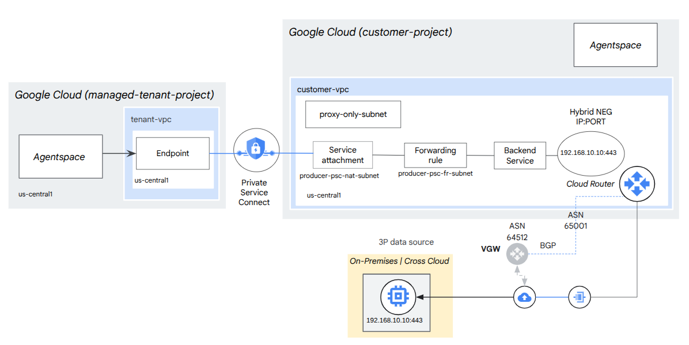
Task: Select the proxy-only-subnet box
Action: (x=353, y=114)
